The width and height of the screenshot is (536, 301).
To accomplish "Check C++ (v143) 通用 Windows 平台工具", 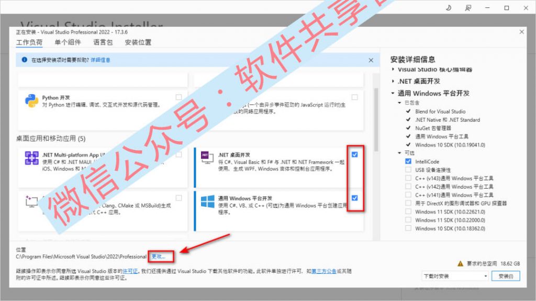I will (x=408, y=178).
